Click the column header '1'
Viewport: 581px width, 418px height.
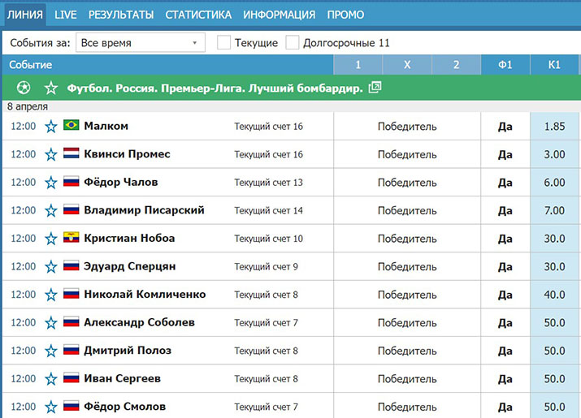pos(358,65)
